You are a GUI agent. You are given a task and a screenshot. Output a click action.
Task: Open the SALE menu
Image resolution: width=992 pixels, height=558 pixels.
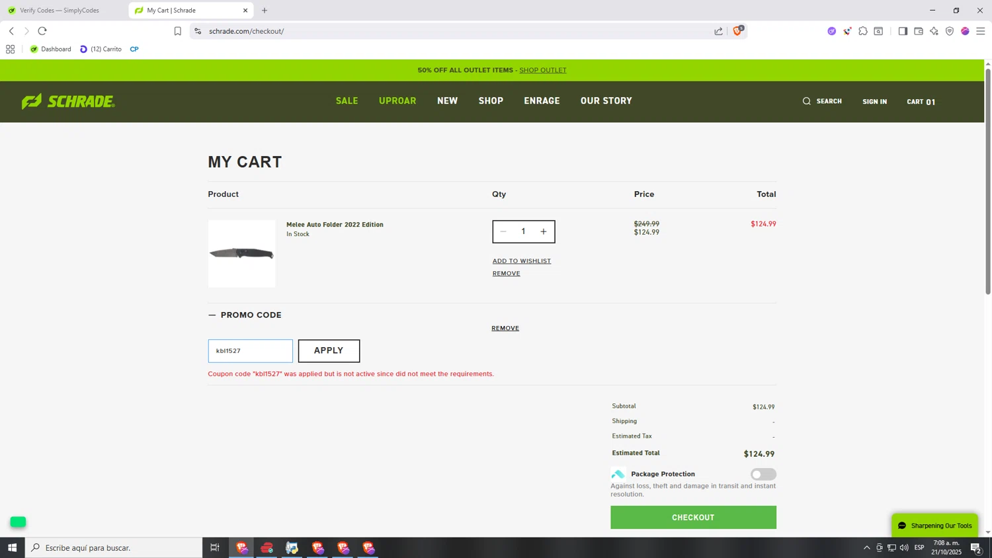point(347,101)
